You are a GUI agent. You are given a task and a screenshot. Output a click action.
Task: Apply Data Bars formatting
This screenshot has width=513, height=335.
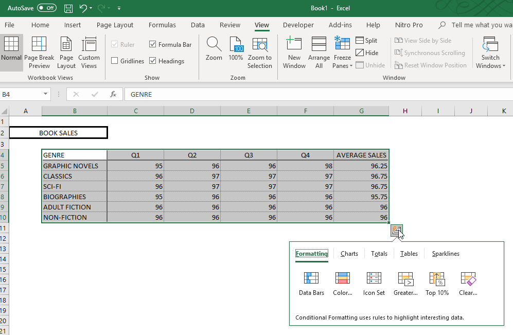coord(311,284)
